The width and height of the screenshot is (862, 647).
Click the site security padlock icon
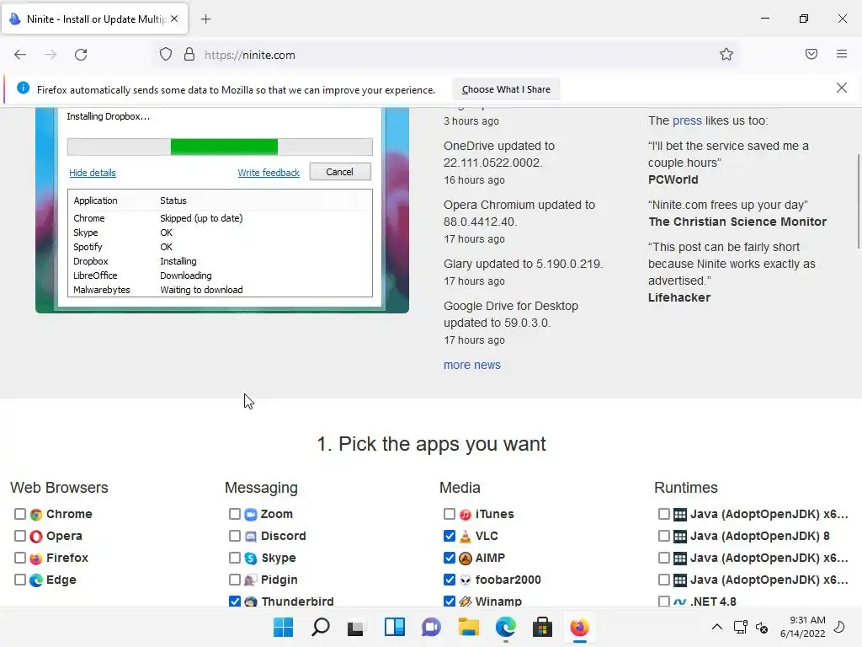189,55
